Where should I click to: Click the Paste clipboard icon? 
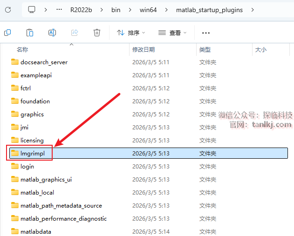point(30,33)
